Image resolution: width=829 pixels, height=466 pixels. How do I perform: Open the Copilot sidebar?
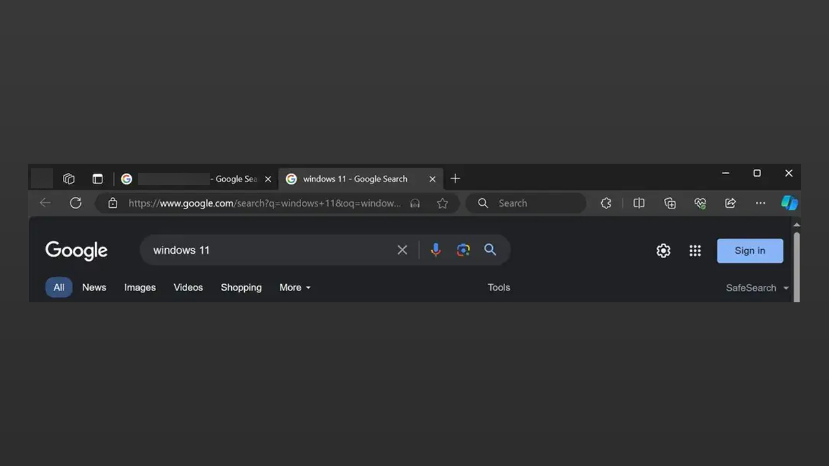point(789,203)
